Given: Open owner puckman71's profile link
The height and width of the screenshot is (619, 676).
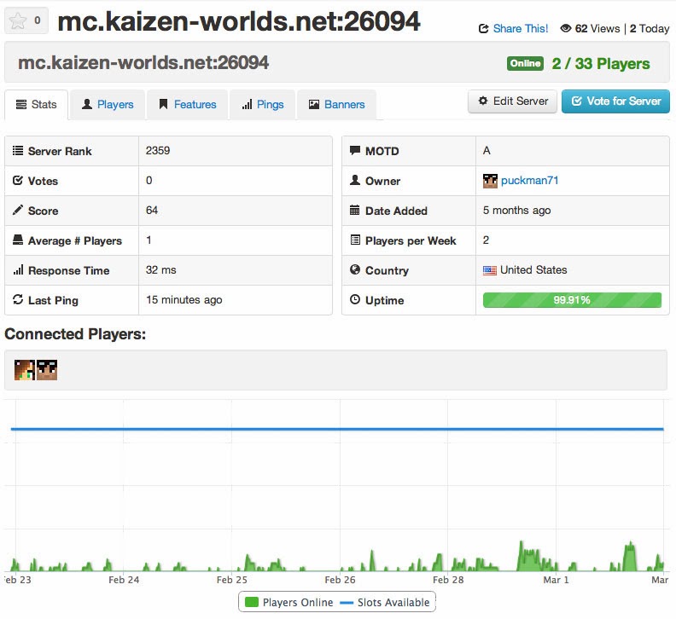Looking at the screenshot, I should tap(529, 181).
